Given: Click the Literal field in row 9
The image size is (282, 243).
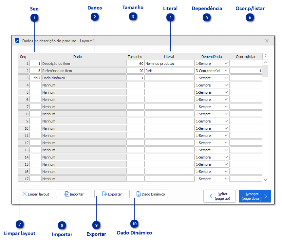Looking at the screenshot, I should pyautogui.click(x=169, y=121).
